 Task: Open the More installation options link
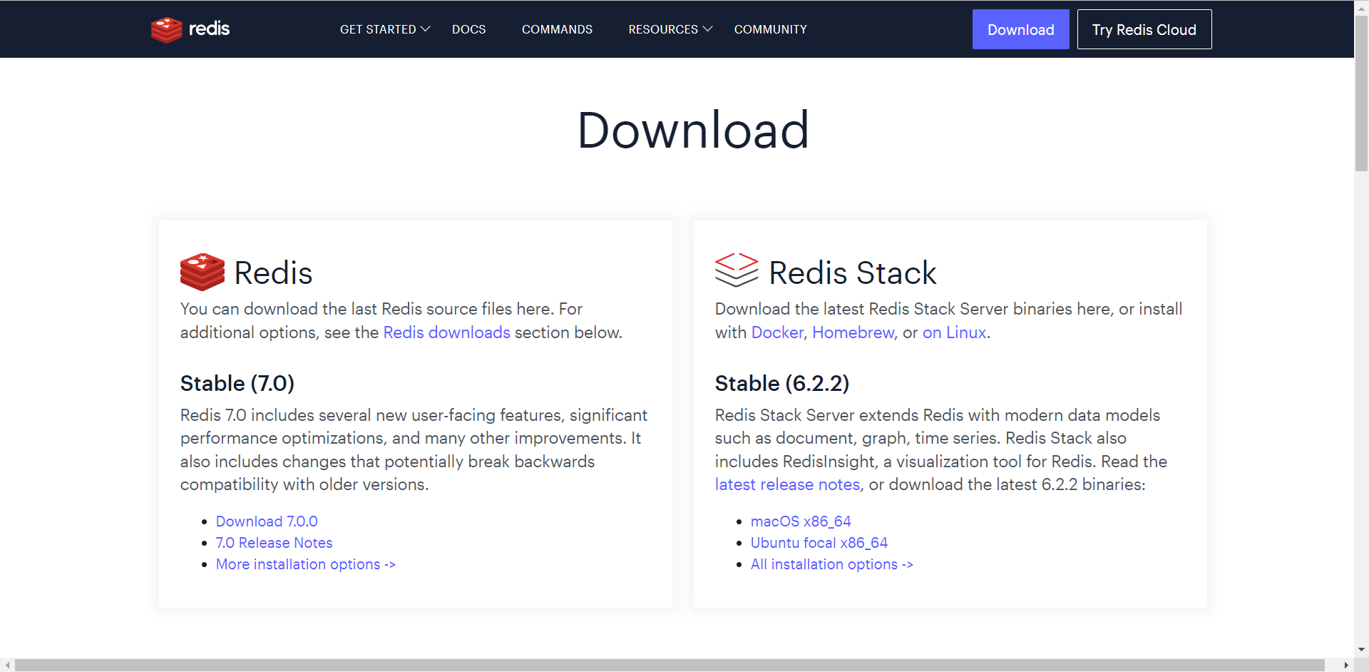(x=305, y=564)
